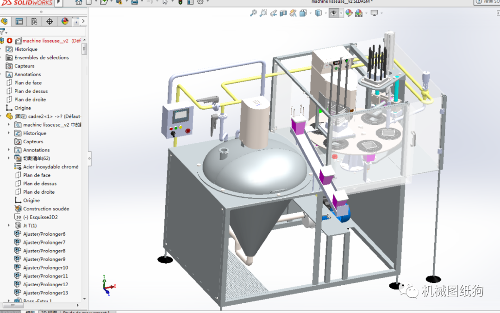This screenshot has height=313, width=500.
Task: Open Apply Scene dropdown arrow
Action: pos(366,13)
